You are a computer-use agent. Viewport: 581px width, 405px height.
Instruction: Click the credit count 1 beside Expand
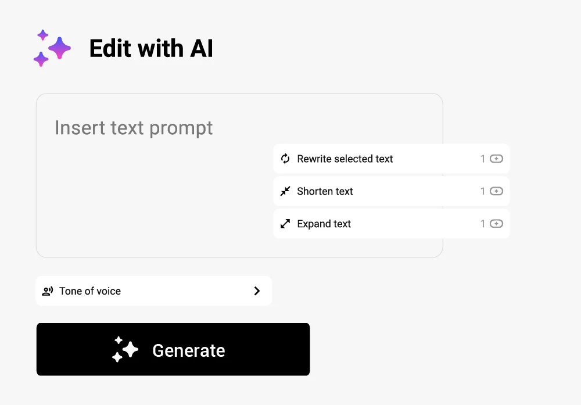(x=483, y=224)
